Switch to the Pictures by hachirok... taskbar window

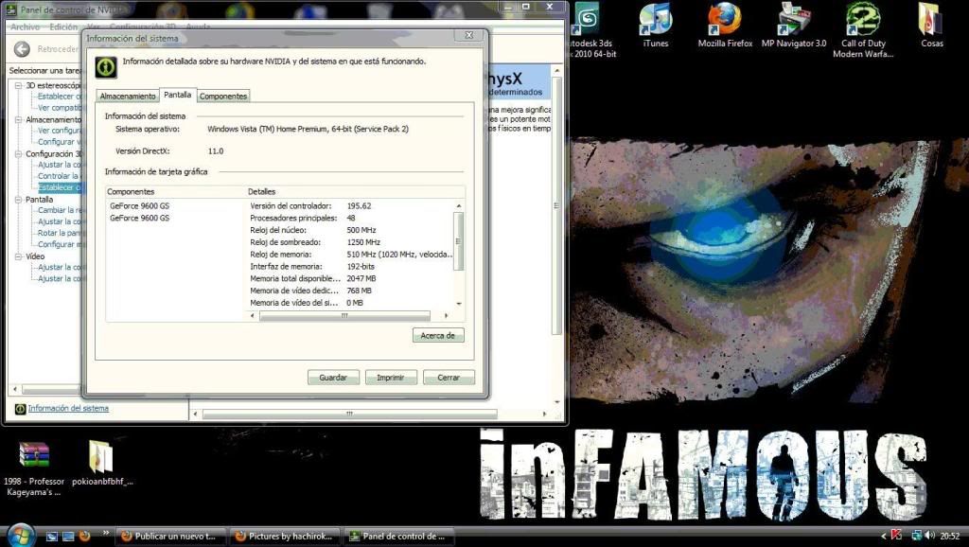point(284,537)
